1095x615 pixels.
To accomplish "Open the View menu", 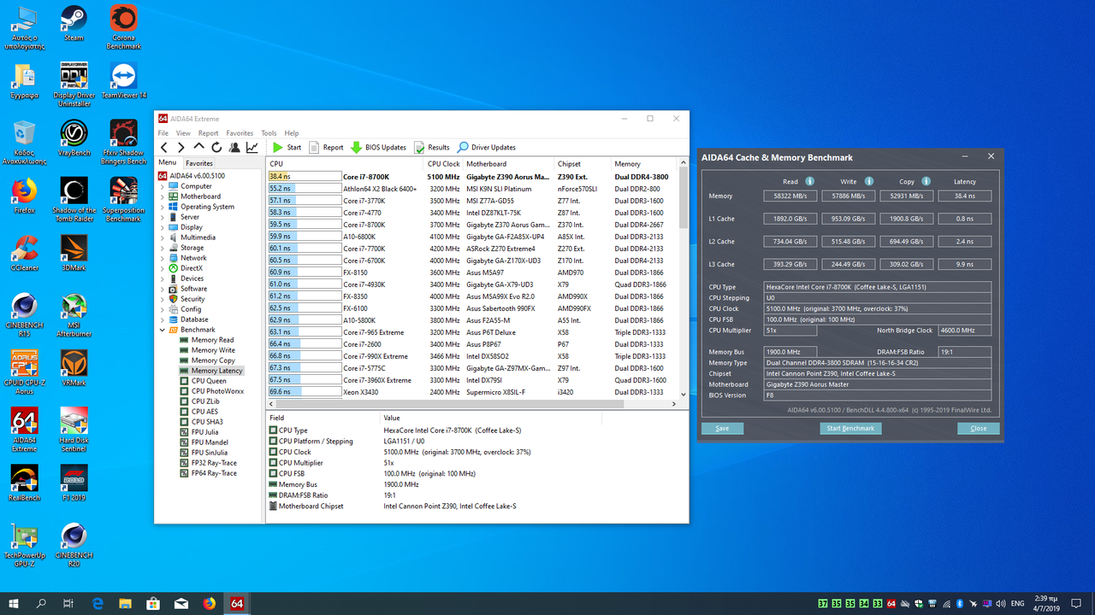I will point(183,133).
